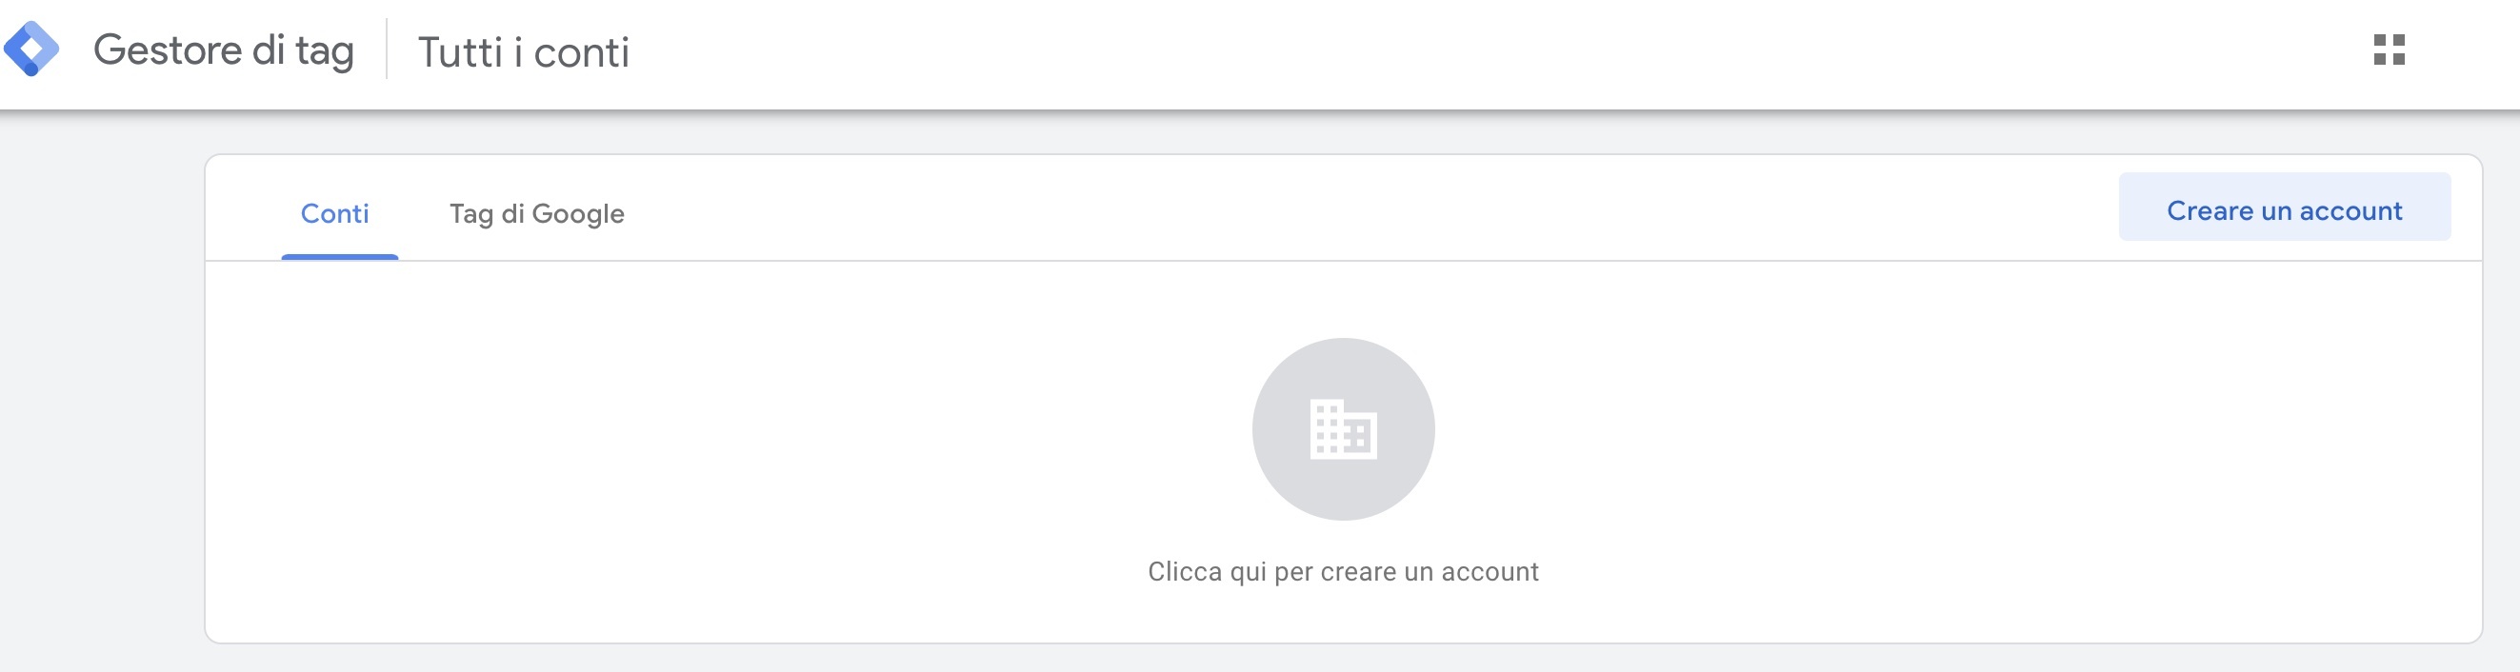The image size is (2520, 672).
Task: Click the grid menu in the top right corner
Action: 2388,51
